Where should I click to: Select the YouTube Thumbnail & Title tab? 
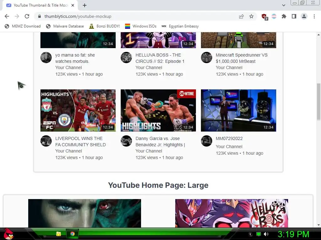coord(40,5)
